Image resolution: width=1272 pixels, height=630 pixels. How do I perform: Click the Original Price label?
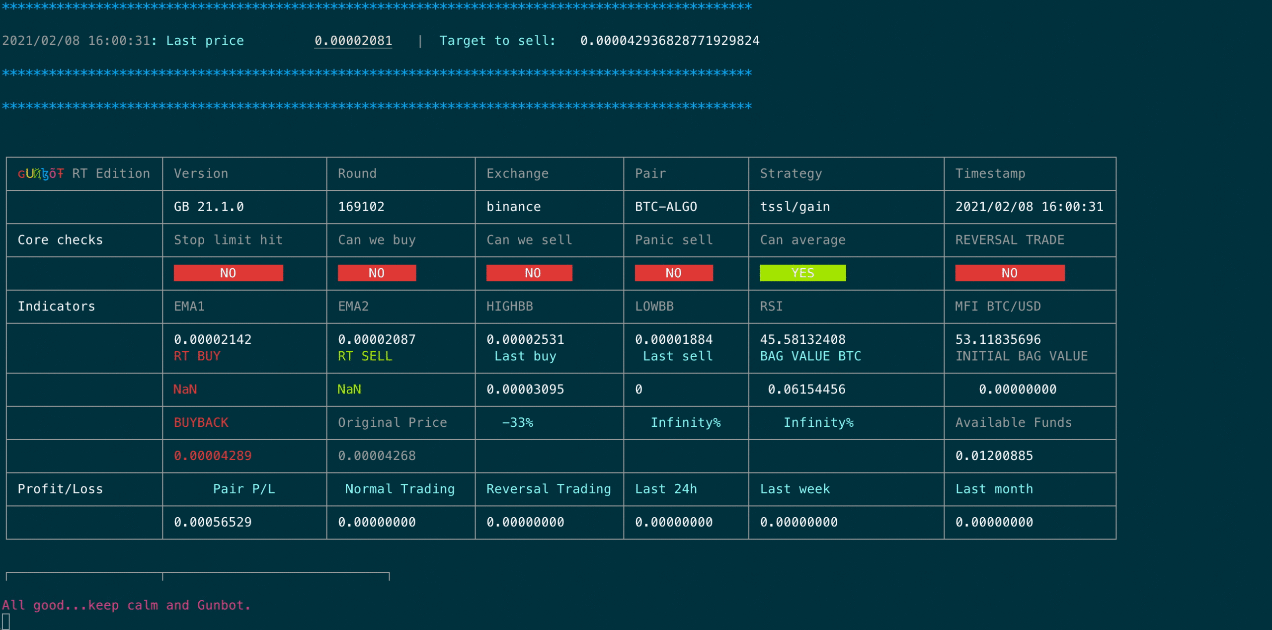(x=393, y=422)
